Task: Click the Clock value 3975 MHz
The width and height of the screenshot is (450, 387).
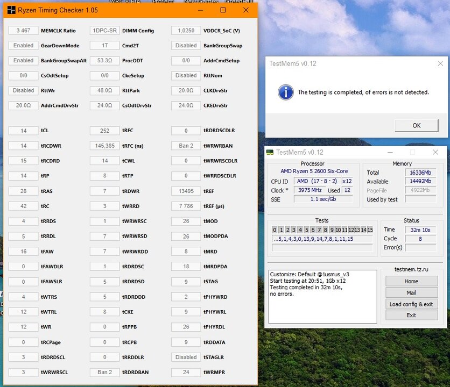Action: click(310, 190)
